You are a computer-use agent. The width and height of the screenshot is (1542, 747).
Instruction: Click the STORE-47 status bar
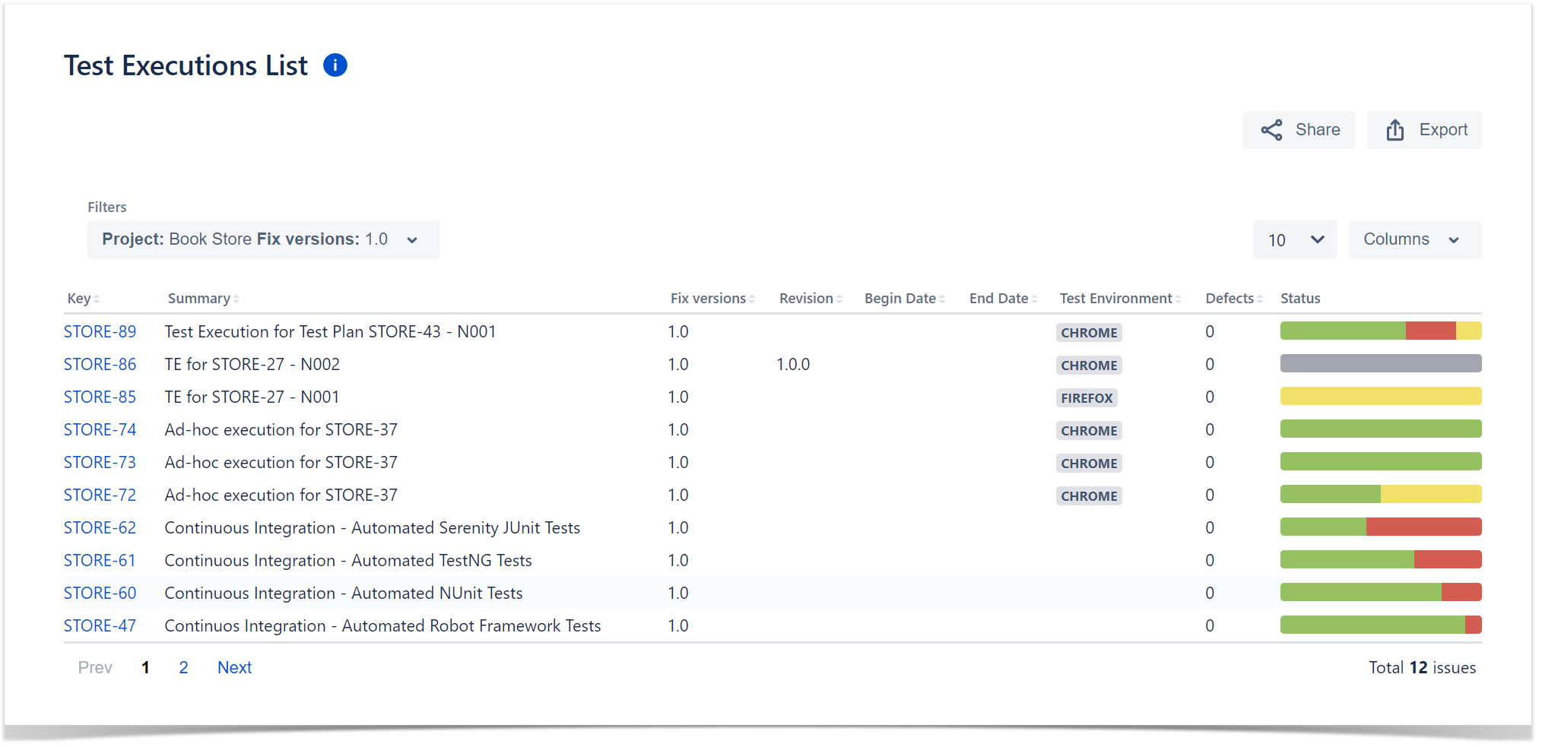1381,625
